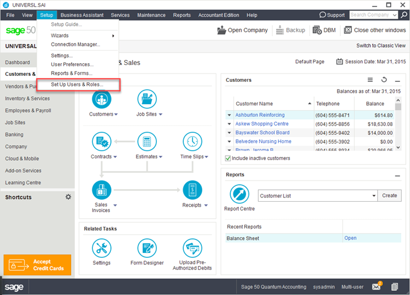Open the Customer List report dropdown
Screen dimensions: 410x295
coord(374,196)
